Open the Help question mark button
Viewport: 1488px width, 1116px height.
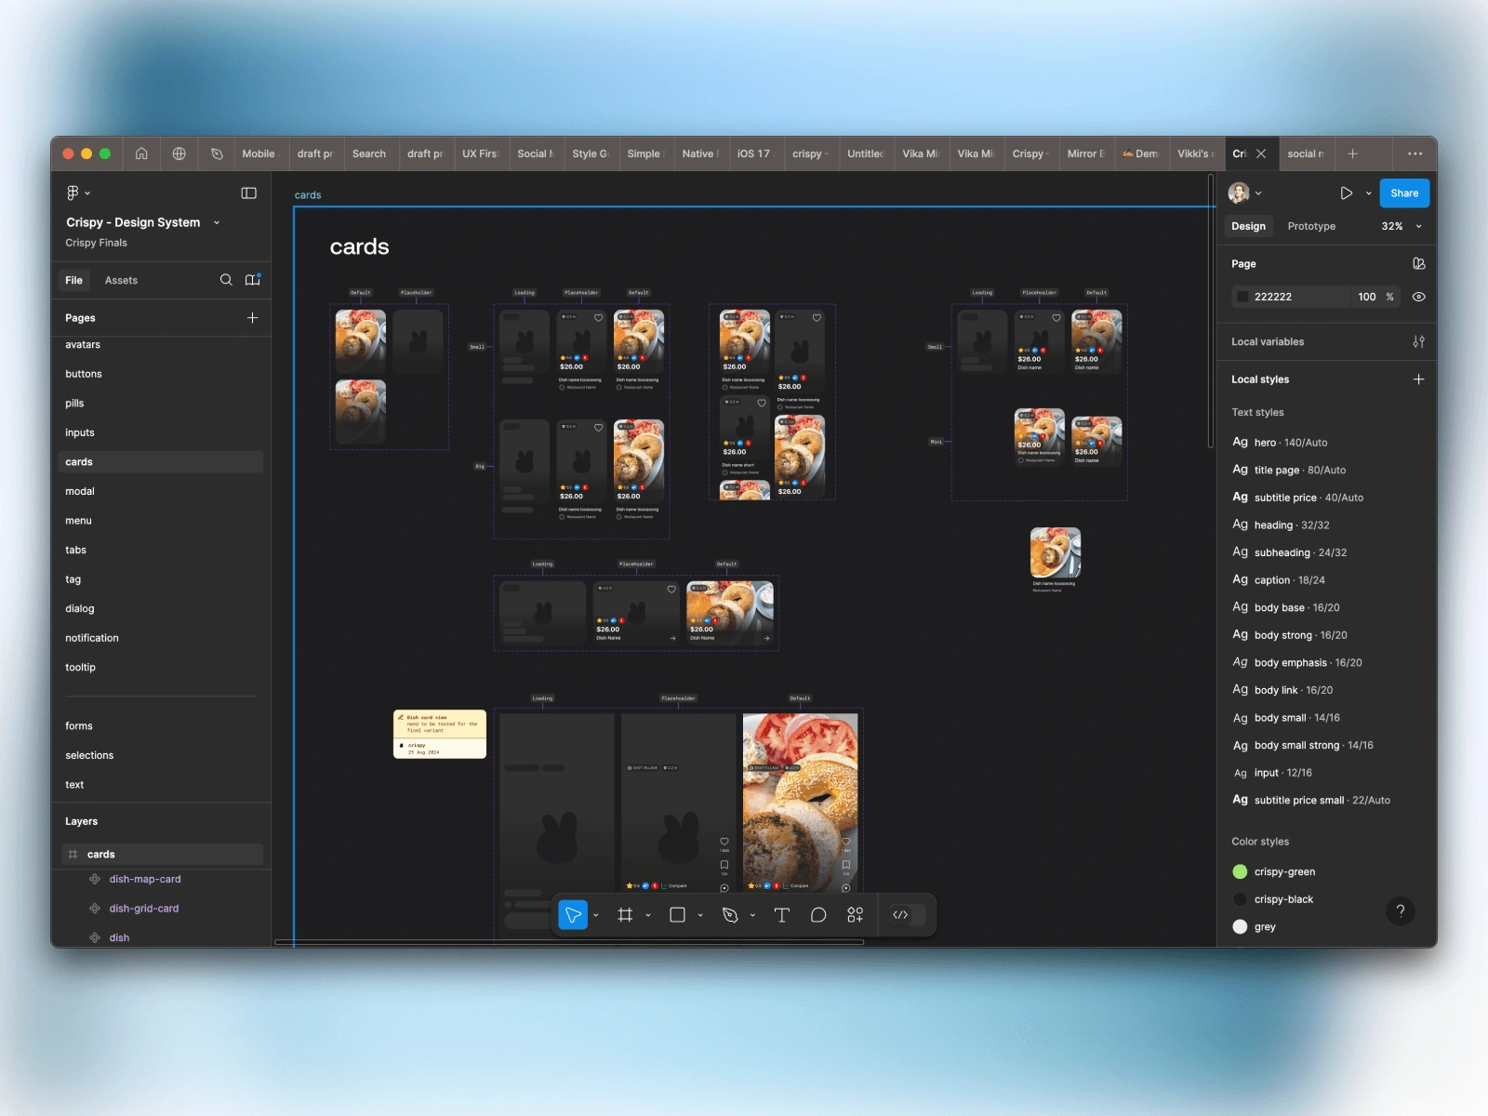tap(1401, 911)
